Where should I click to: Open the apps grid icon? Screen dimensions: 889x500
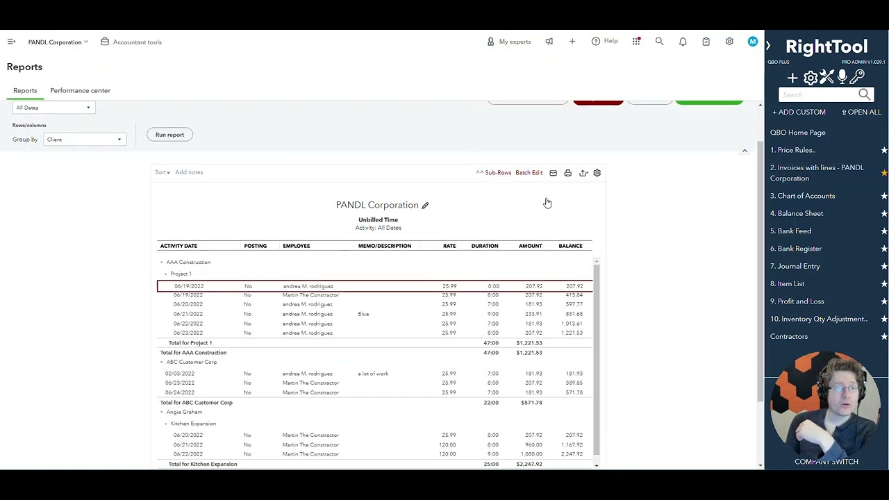point(636,42)
